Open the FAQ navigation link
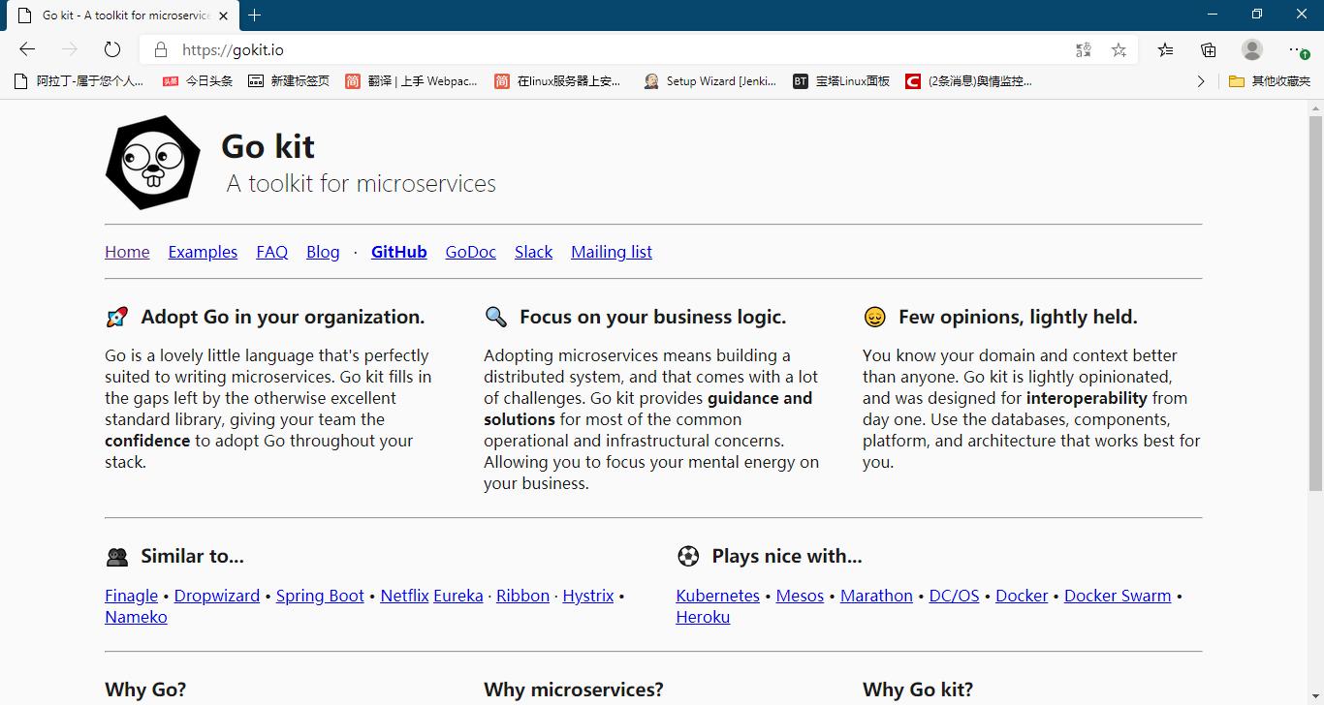Viewport: 1324px width, 705px height. click(271, 252)
